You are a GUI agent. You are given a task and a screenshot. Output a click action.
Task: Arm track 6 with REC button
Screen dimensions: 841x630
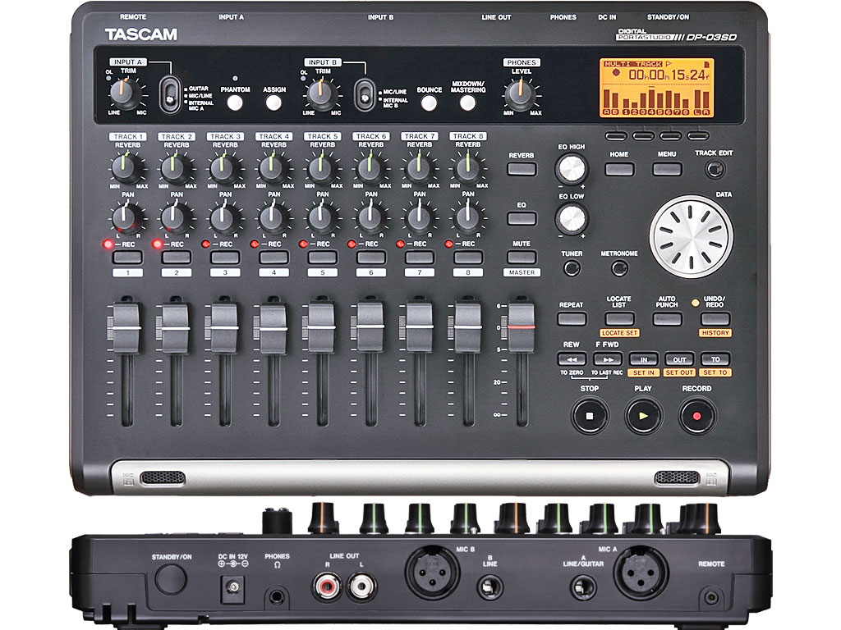(x=371, y=257)
